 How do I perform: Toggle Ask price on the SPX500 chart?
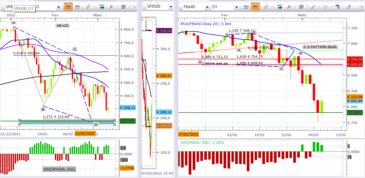[x=77, y=7]
